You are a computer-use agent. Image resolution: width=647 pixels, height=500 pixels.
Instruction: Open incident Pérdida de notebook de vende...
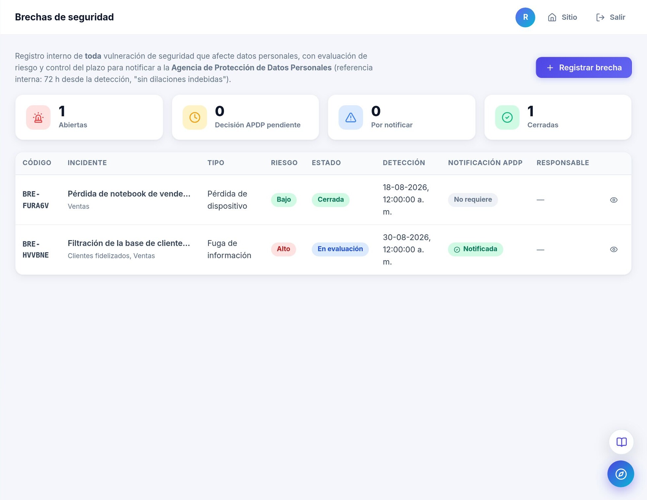[x=129, y=194]
